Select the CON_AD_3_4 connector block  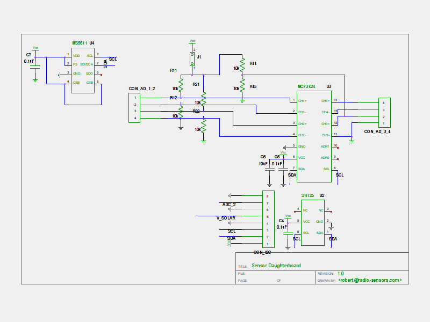384,113
